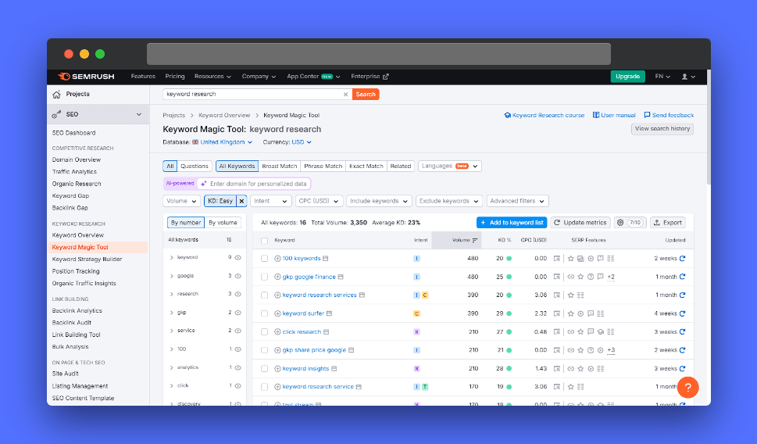View SERP for 100 keywords row
Viewport: 757px width, 444px height.
tap(557, 259)
